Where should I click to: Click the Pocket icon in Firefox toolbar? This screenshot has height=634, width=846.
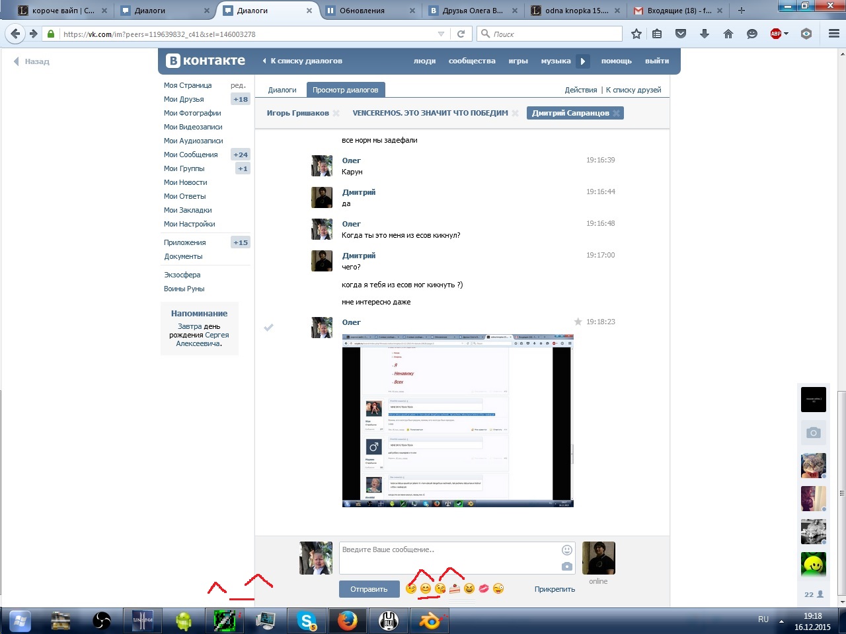[681, 34]
